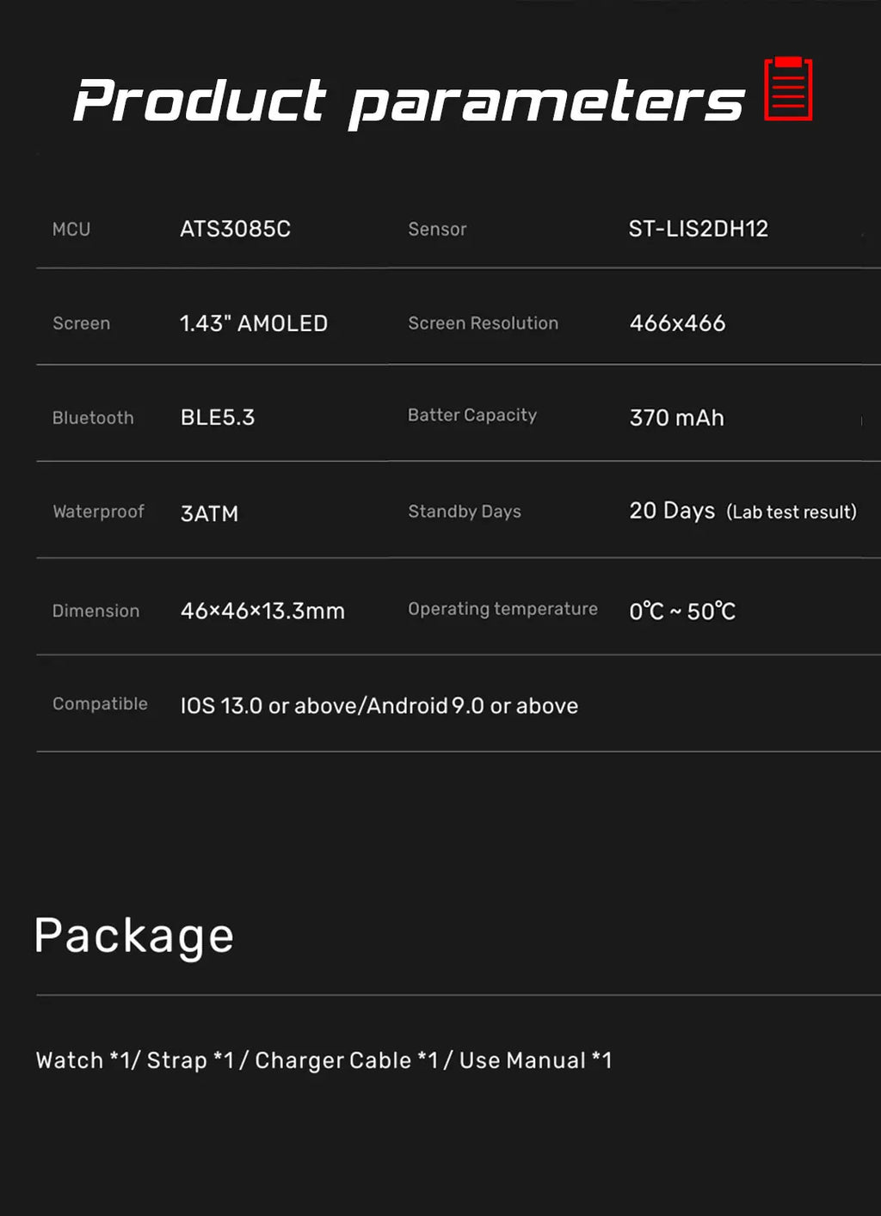The image size is (881, 1216).
Task: Click the Standby Days label
Action: (464, 512)
